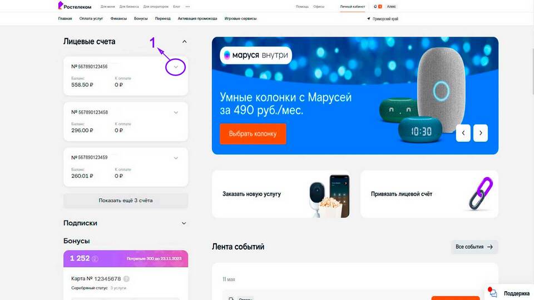Click the Выбрать колонку button
Image resolution: width=534 pixels, height=300 pixels.
click(x=253, y=134)
